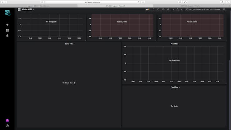Screen dimensions: 231x130
Task: Click Safari's print toolbar icon
Action: [185, 2]
